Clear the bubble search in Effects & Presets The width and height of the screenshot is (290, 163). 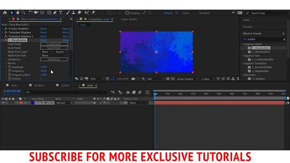(284, 39)
